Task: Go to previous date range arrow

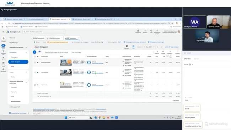Action: [158, 47]
